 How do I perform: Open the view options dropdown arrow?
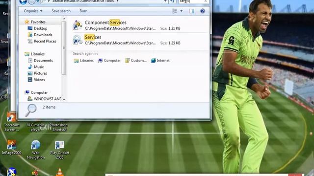[x=182, y=11]
